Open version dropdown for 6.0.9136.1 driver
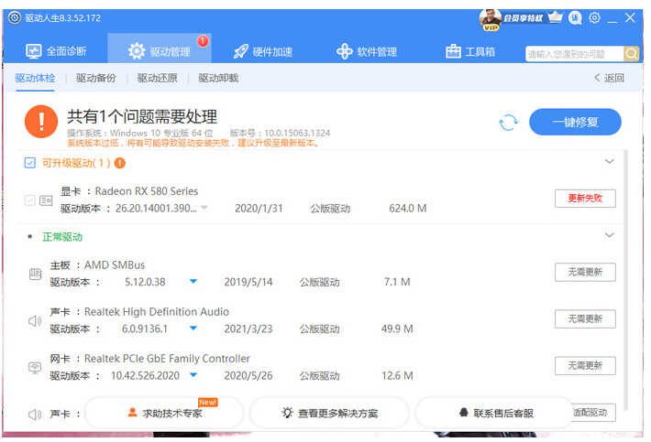This screenshot has width=651, height=442. point(193,329)
